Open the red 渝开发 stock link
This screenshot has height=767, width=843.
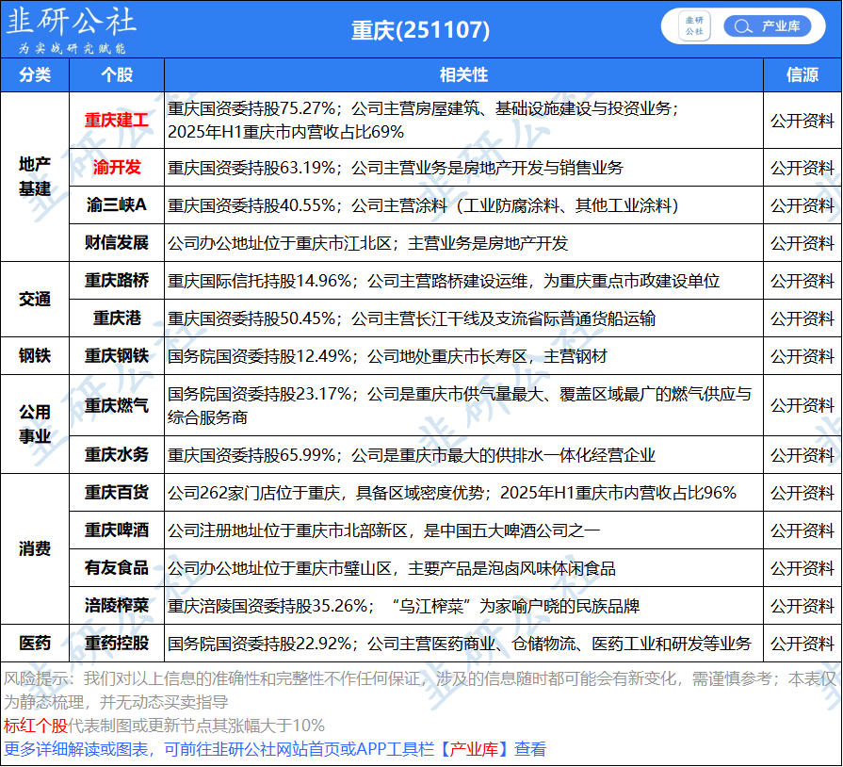(x=117, y=168)
